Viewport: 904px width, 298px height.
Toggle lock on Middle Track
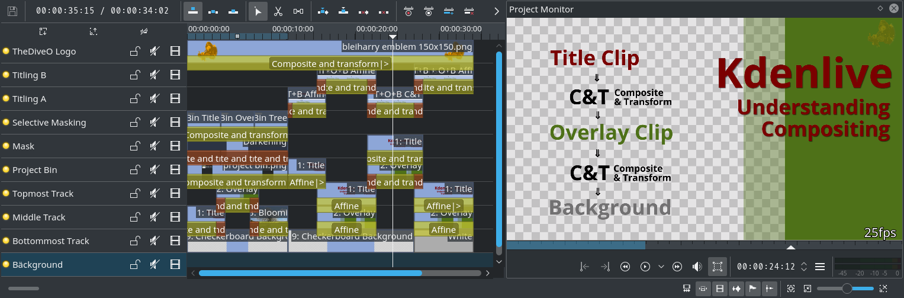click(135, 217)
